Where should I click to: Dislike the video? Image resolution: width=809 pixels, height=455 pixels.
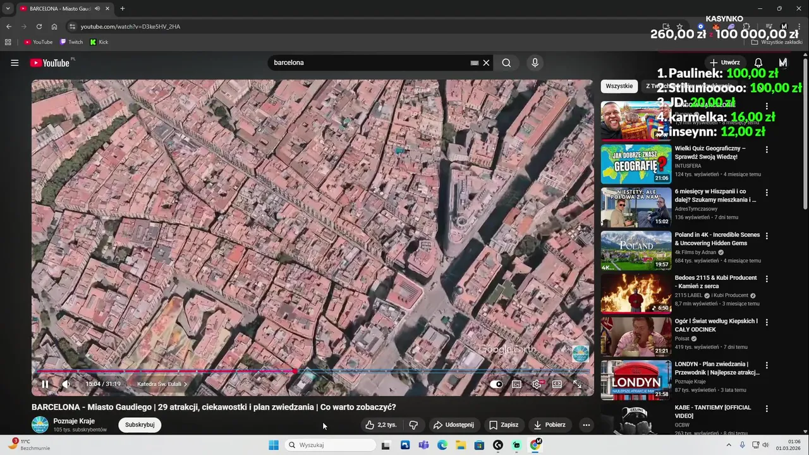coord(413,425)
